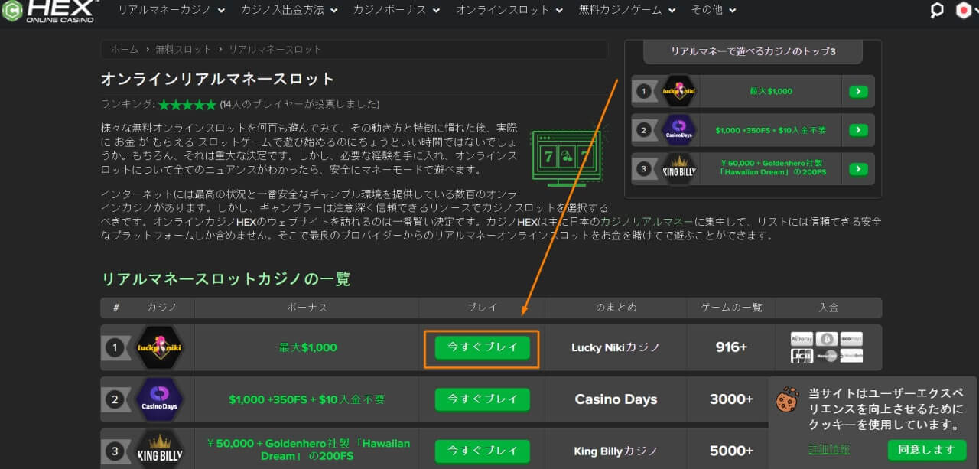The image size is (979, 469).
Task: Go to 無料スロット breadcrumb link
Action: point(183,49)
